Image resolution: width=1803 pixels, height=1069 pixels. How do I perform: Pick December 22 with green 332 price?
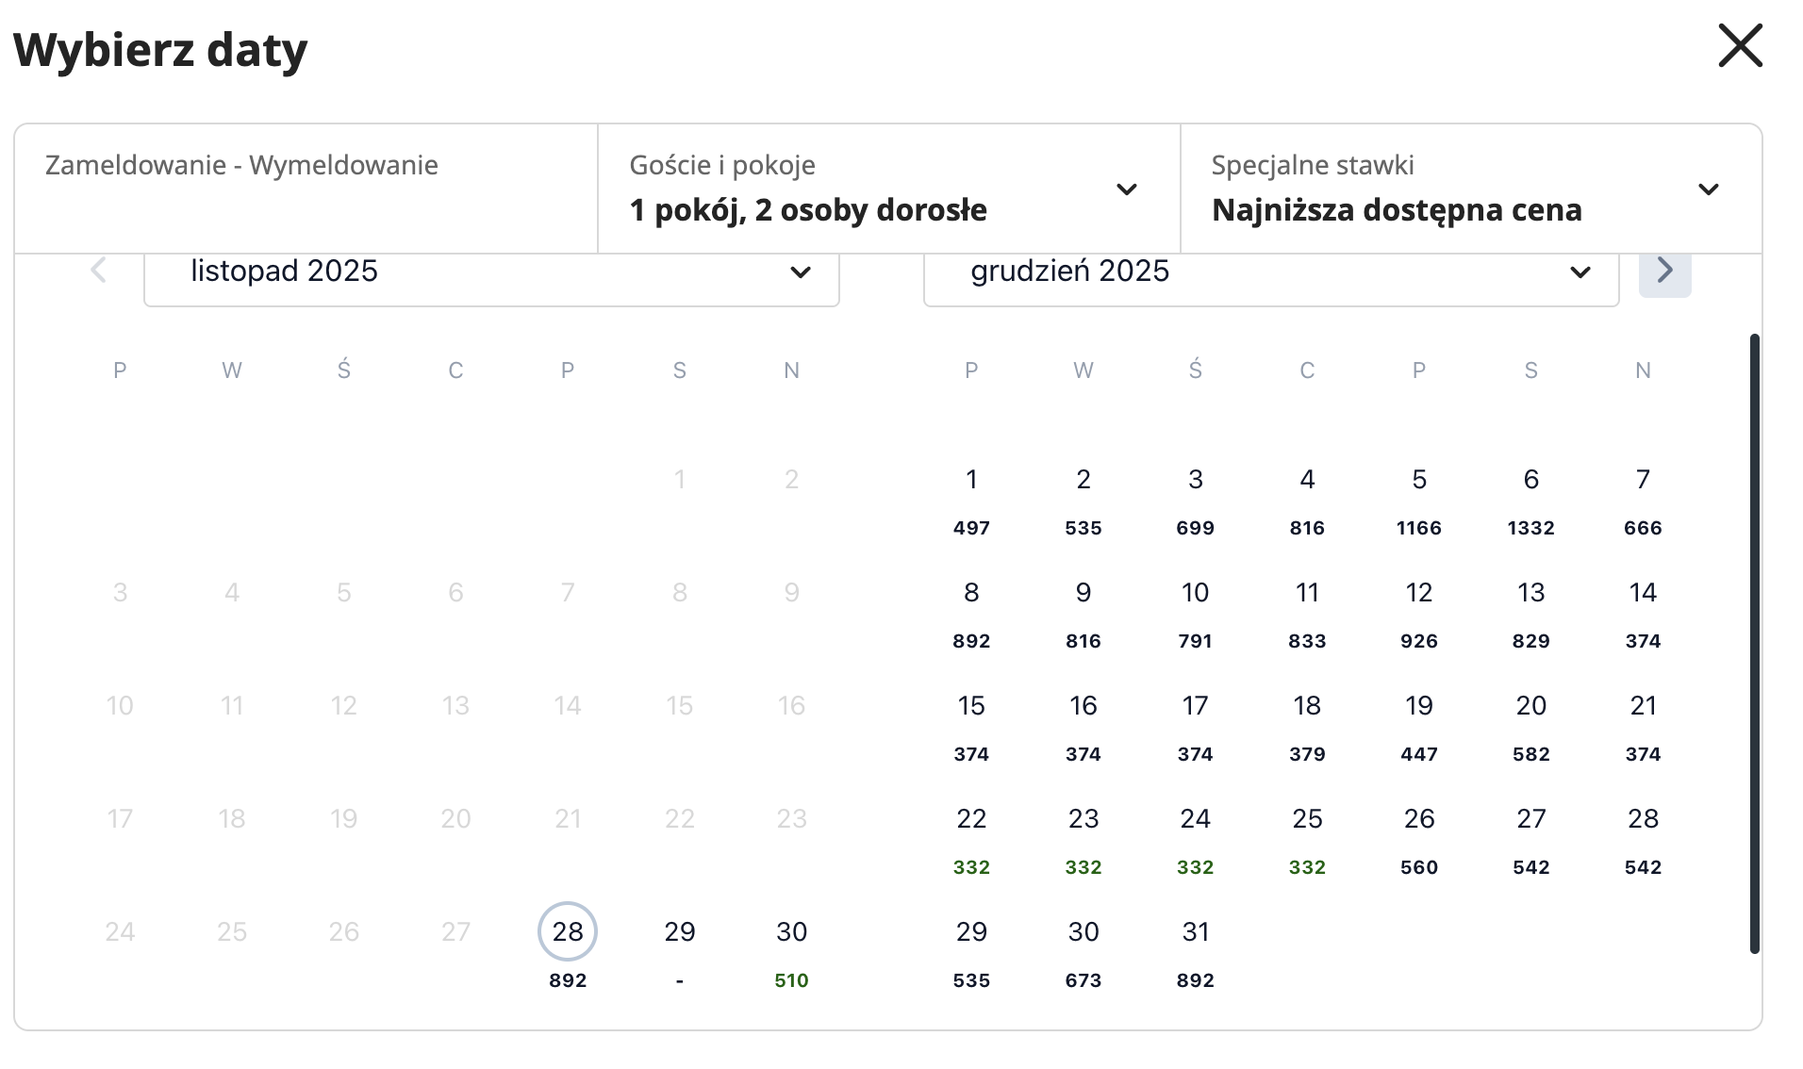click(971, 834)
